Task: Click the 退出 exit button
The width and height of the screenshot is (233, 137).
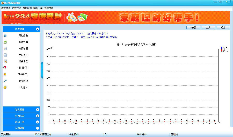Action: 223,28
